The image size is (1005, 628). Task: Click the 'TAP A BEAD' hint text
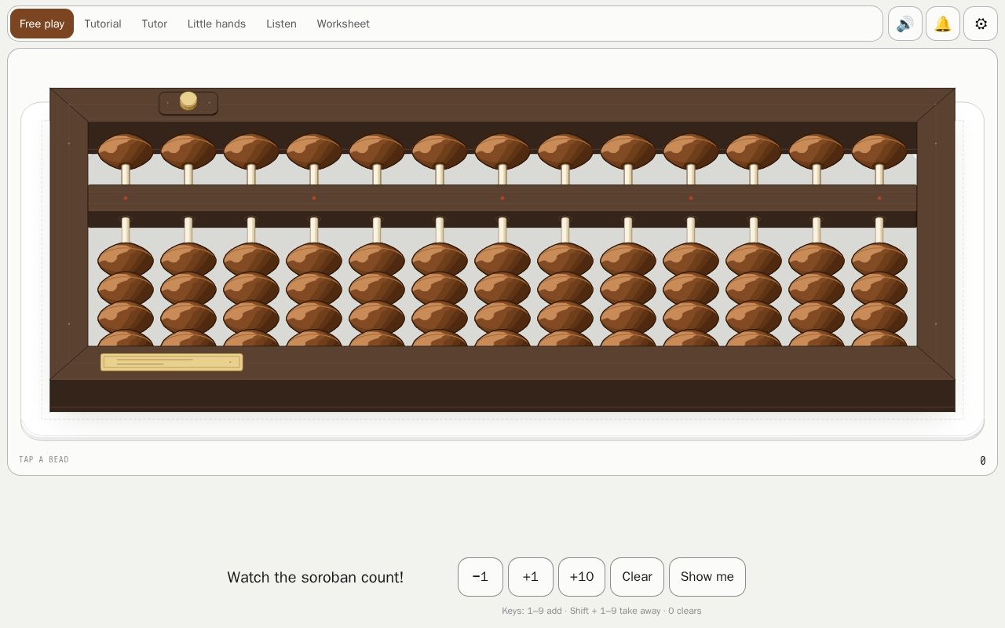44,459
